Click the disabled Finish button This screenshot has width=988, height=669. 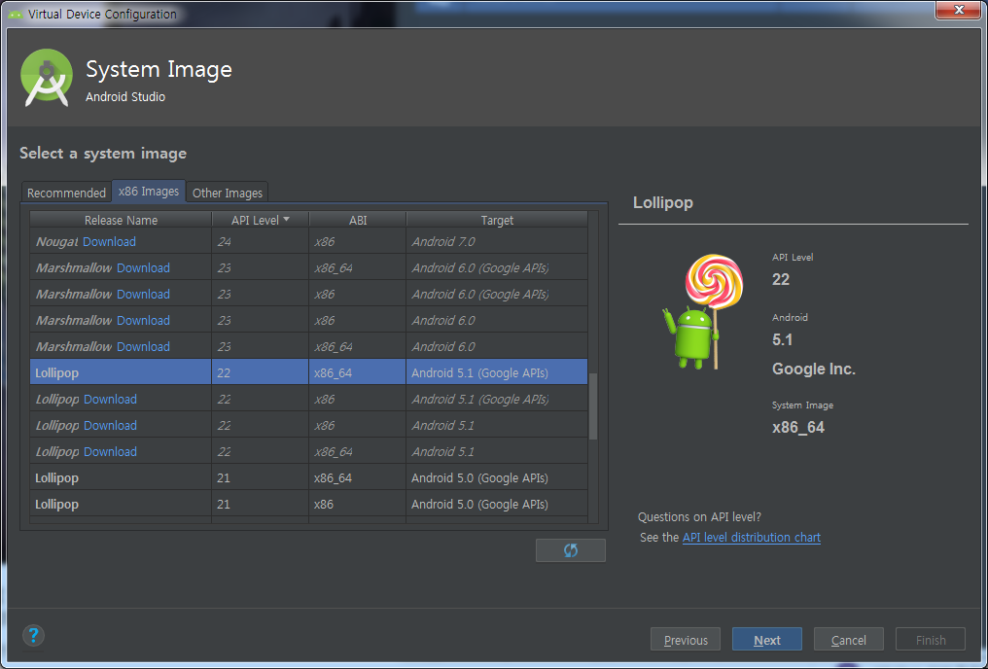pyautogui.click(x=931, y=640)
